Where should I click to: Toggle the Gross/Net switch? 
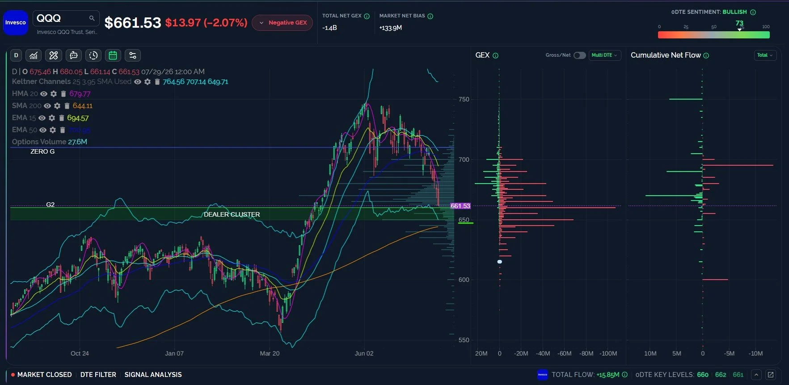point(580,55)
